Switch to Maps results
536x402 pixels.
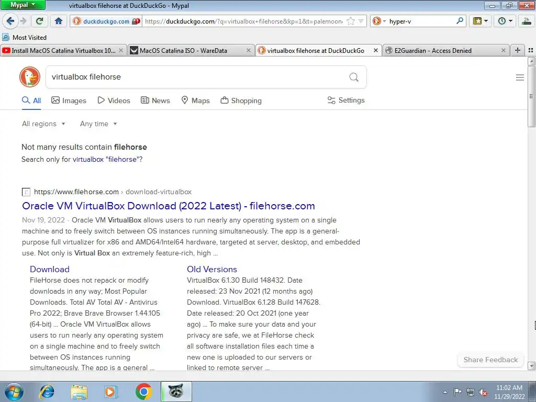(195, 100)
